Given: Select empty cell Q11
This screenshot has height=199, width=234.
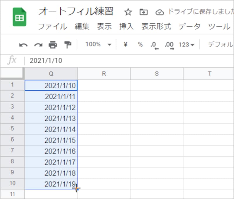Looking at the screenshot, I should pos(51,193).
